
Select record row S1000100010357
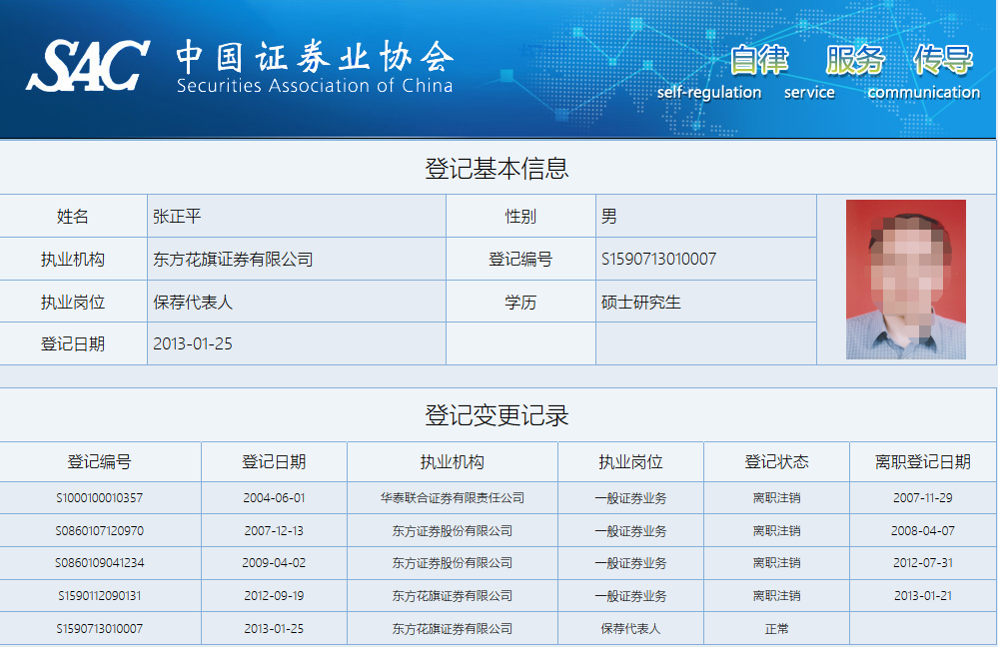pos(99,497)
